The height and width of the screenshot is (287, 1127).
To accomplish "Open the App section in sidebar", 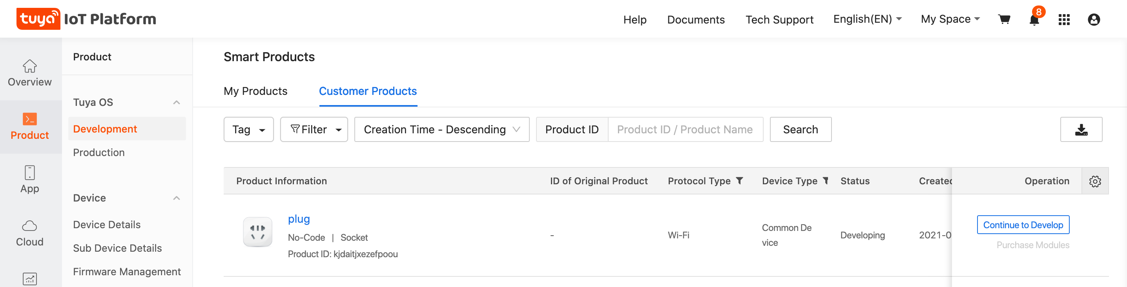I will pyautogui.click(x=30, y=179).
